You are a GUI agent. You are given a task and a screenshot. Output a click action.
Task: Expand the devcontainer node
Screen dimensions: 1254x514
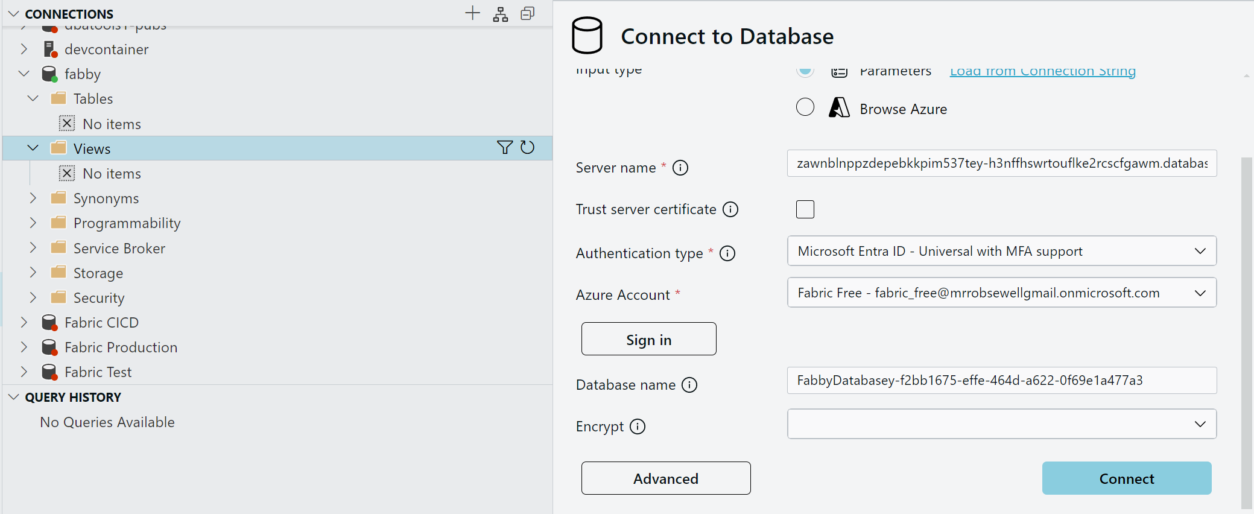(x=24, y=49)
